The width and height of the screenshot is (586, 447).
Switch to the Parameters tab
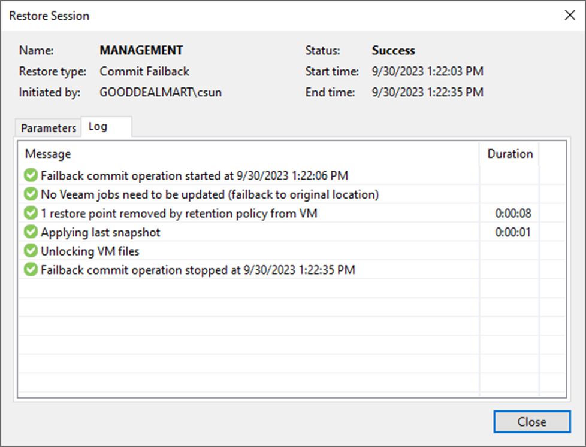pos(48,128)
